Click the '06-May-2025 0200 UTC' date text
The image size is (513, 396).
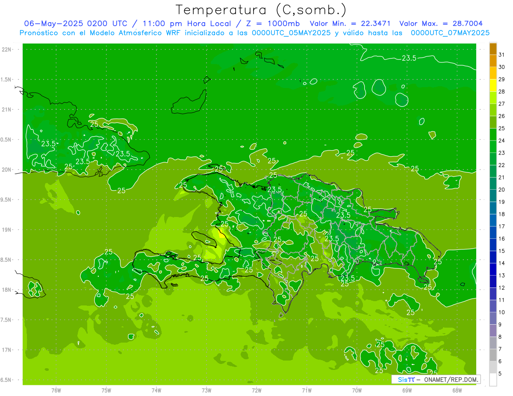[75, 23]
